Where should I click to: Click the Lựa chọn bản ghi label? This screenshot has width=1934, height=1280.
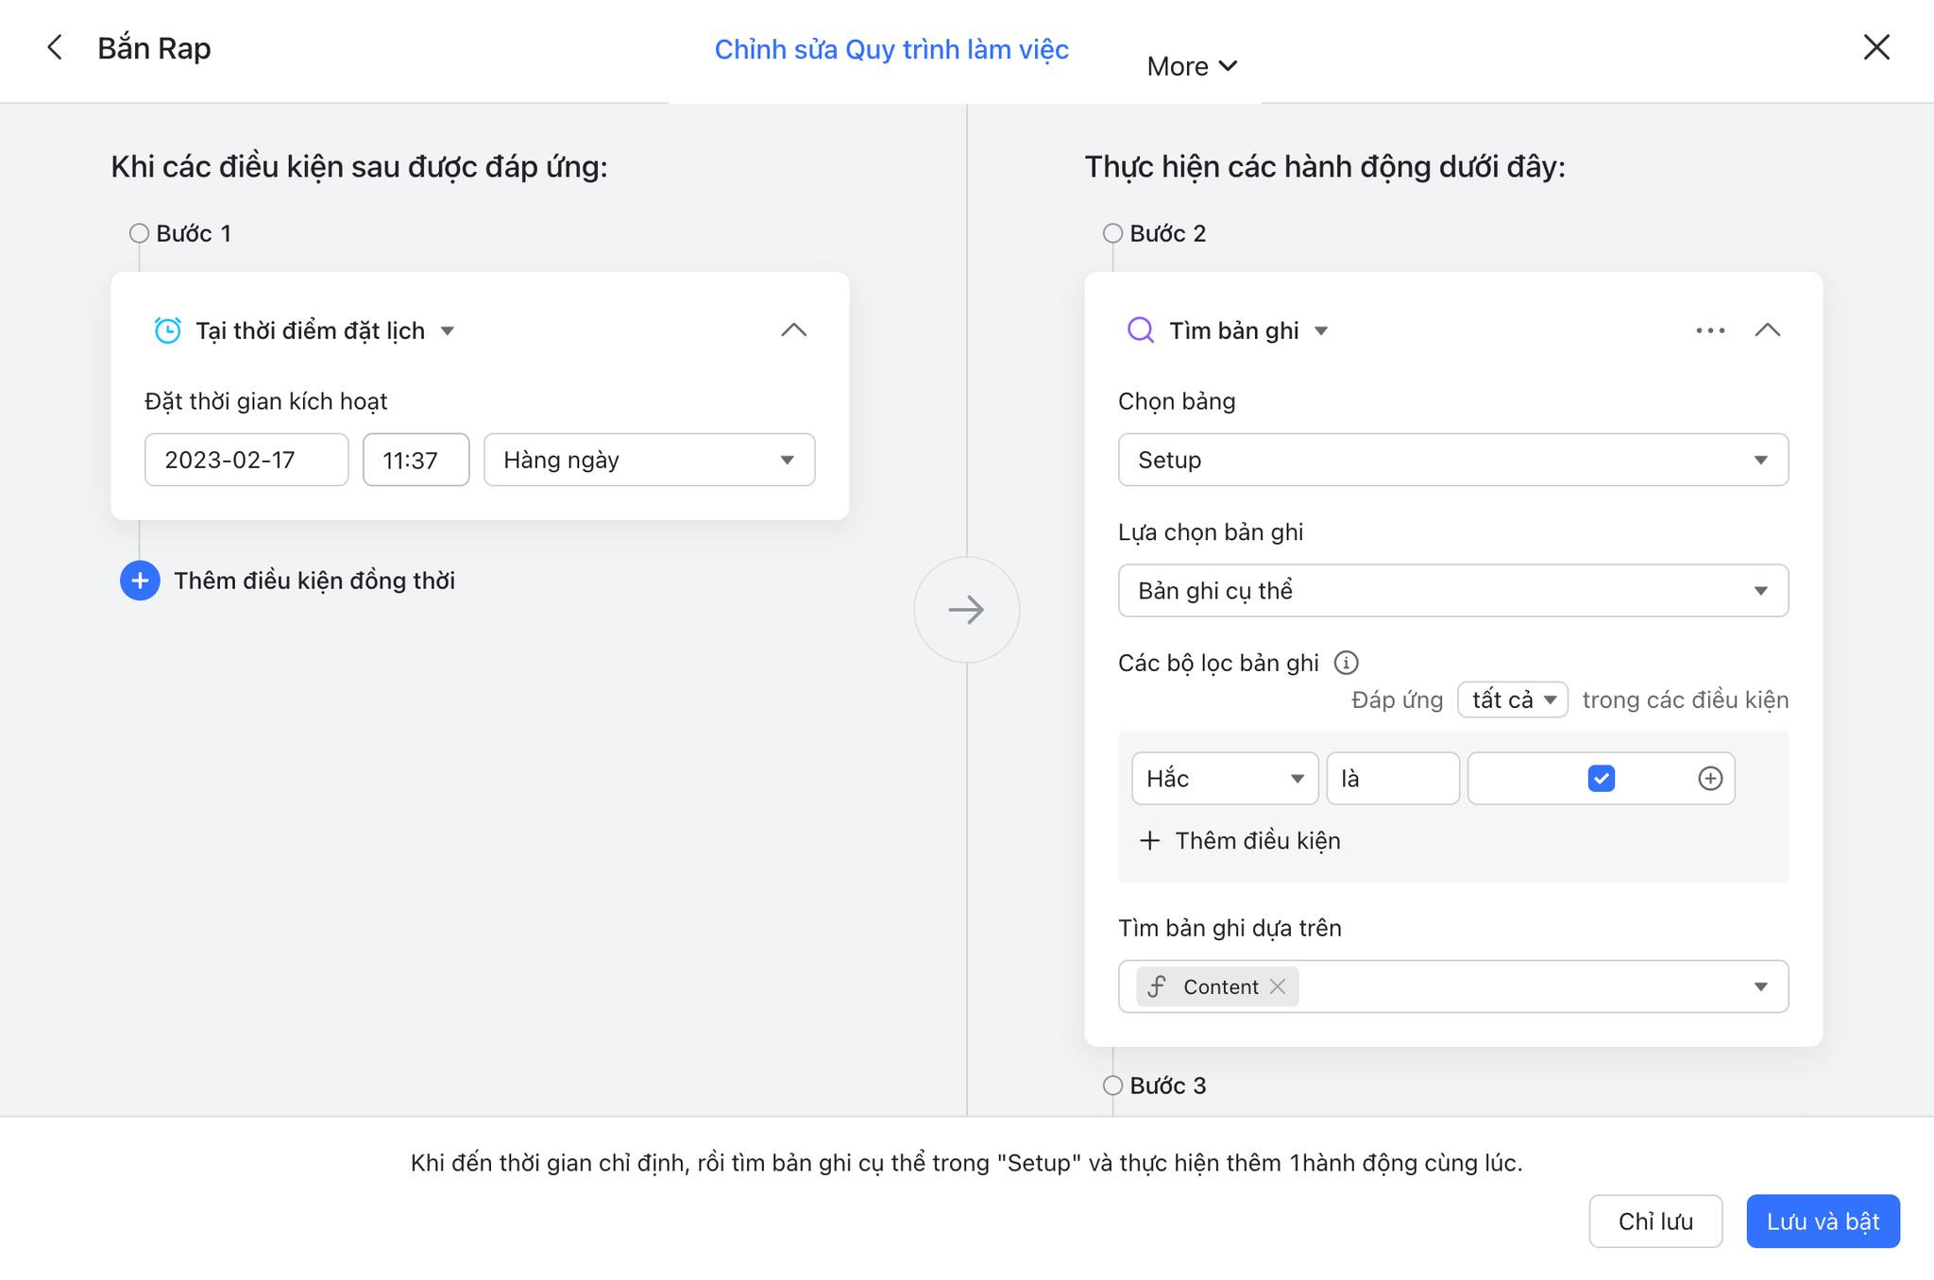1211,532
